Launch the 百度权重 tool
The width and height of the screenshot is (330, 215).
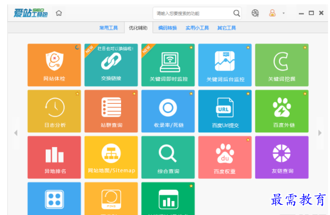225,157
